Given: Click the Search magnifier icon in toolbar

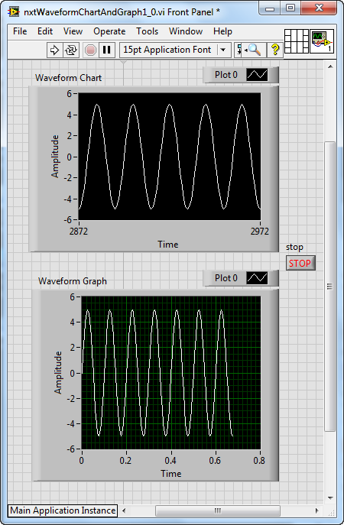Looking at the screenshot, I should [255, 50].
